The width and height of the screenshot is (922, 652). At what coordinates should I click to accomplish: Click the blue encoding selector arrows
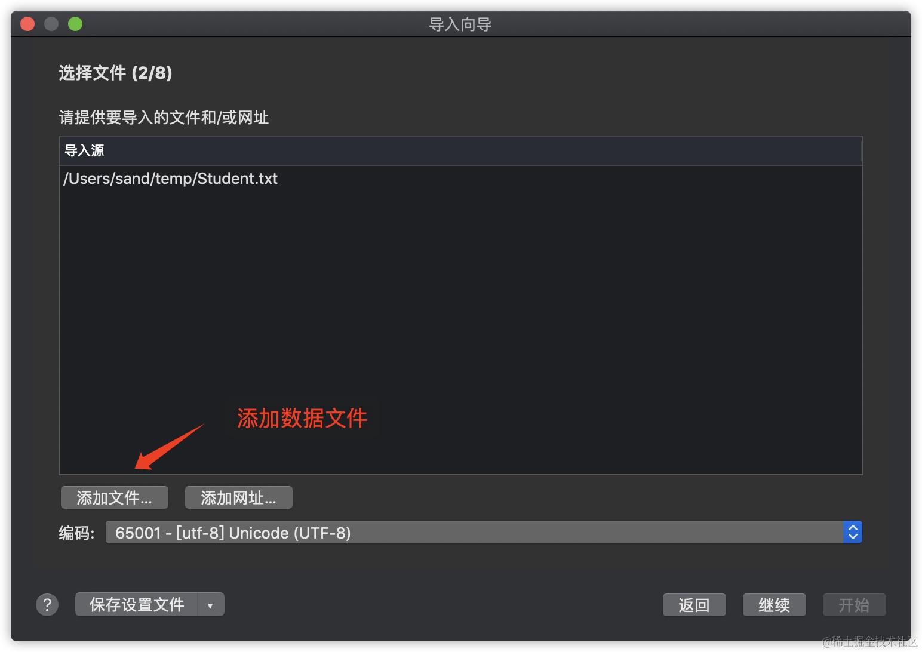point(853,532)
